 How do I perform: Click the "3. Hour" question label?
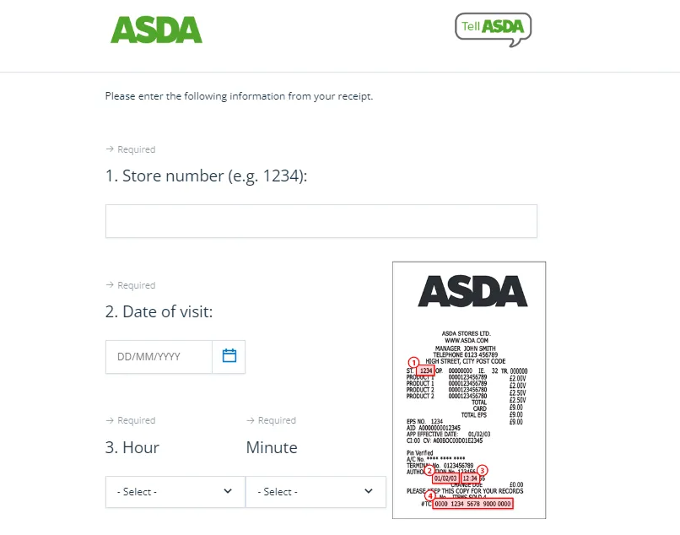(x=132, y=447)
